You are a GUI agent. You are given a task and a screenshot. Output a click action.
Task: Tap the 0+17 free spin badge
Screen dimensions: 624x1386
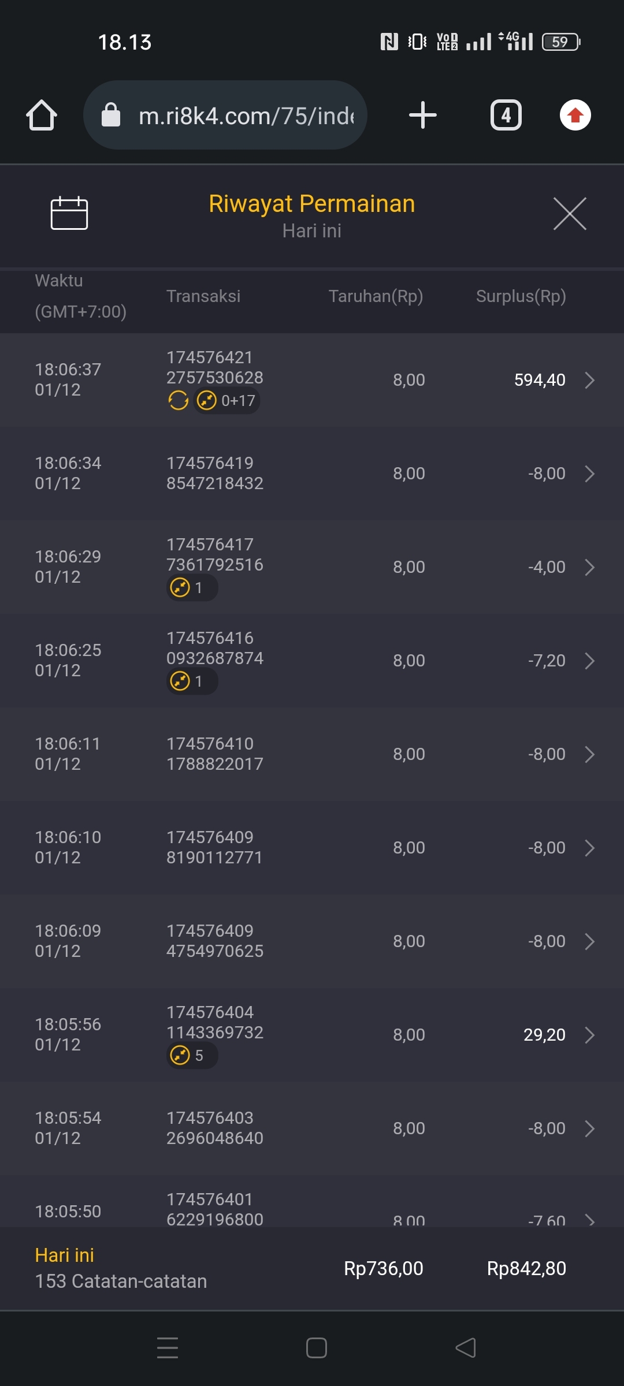pyautogui.click(x=227, y=401)
